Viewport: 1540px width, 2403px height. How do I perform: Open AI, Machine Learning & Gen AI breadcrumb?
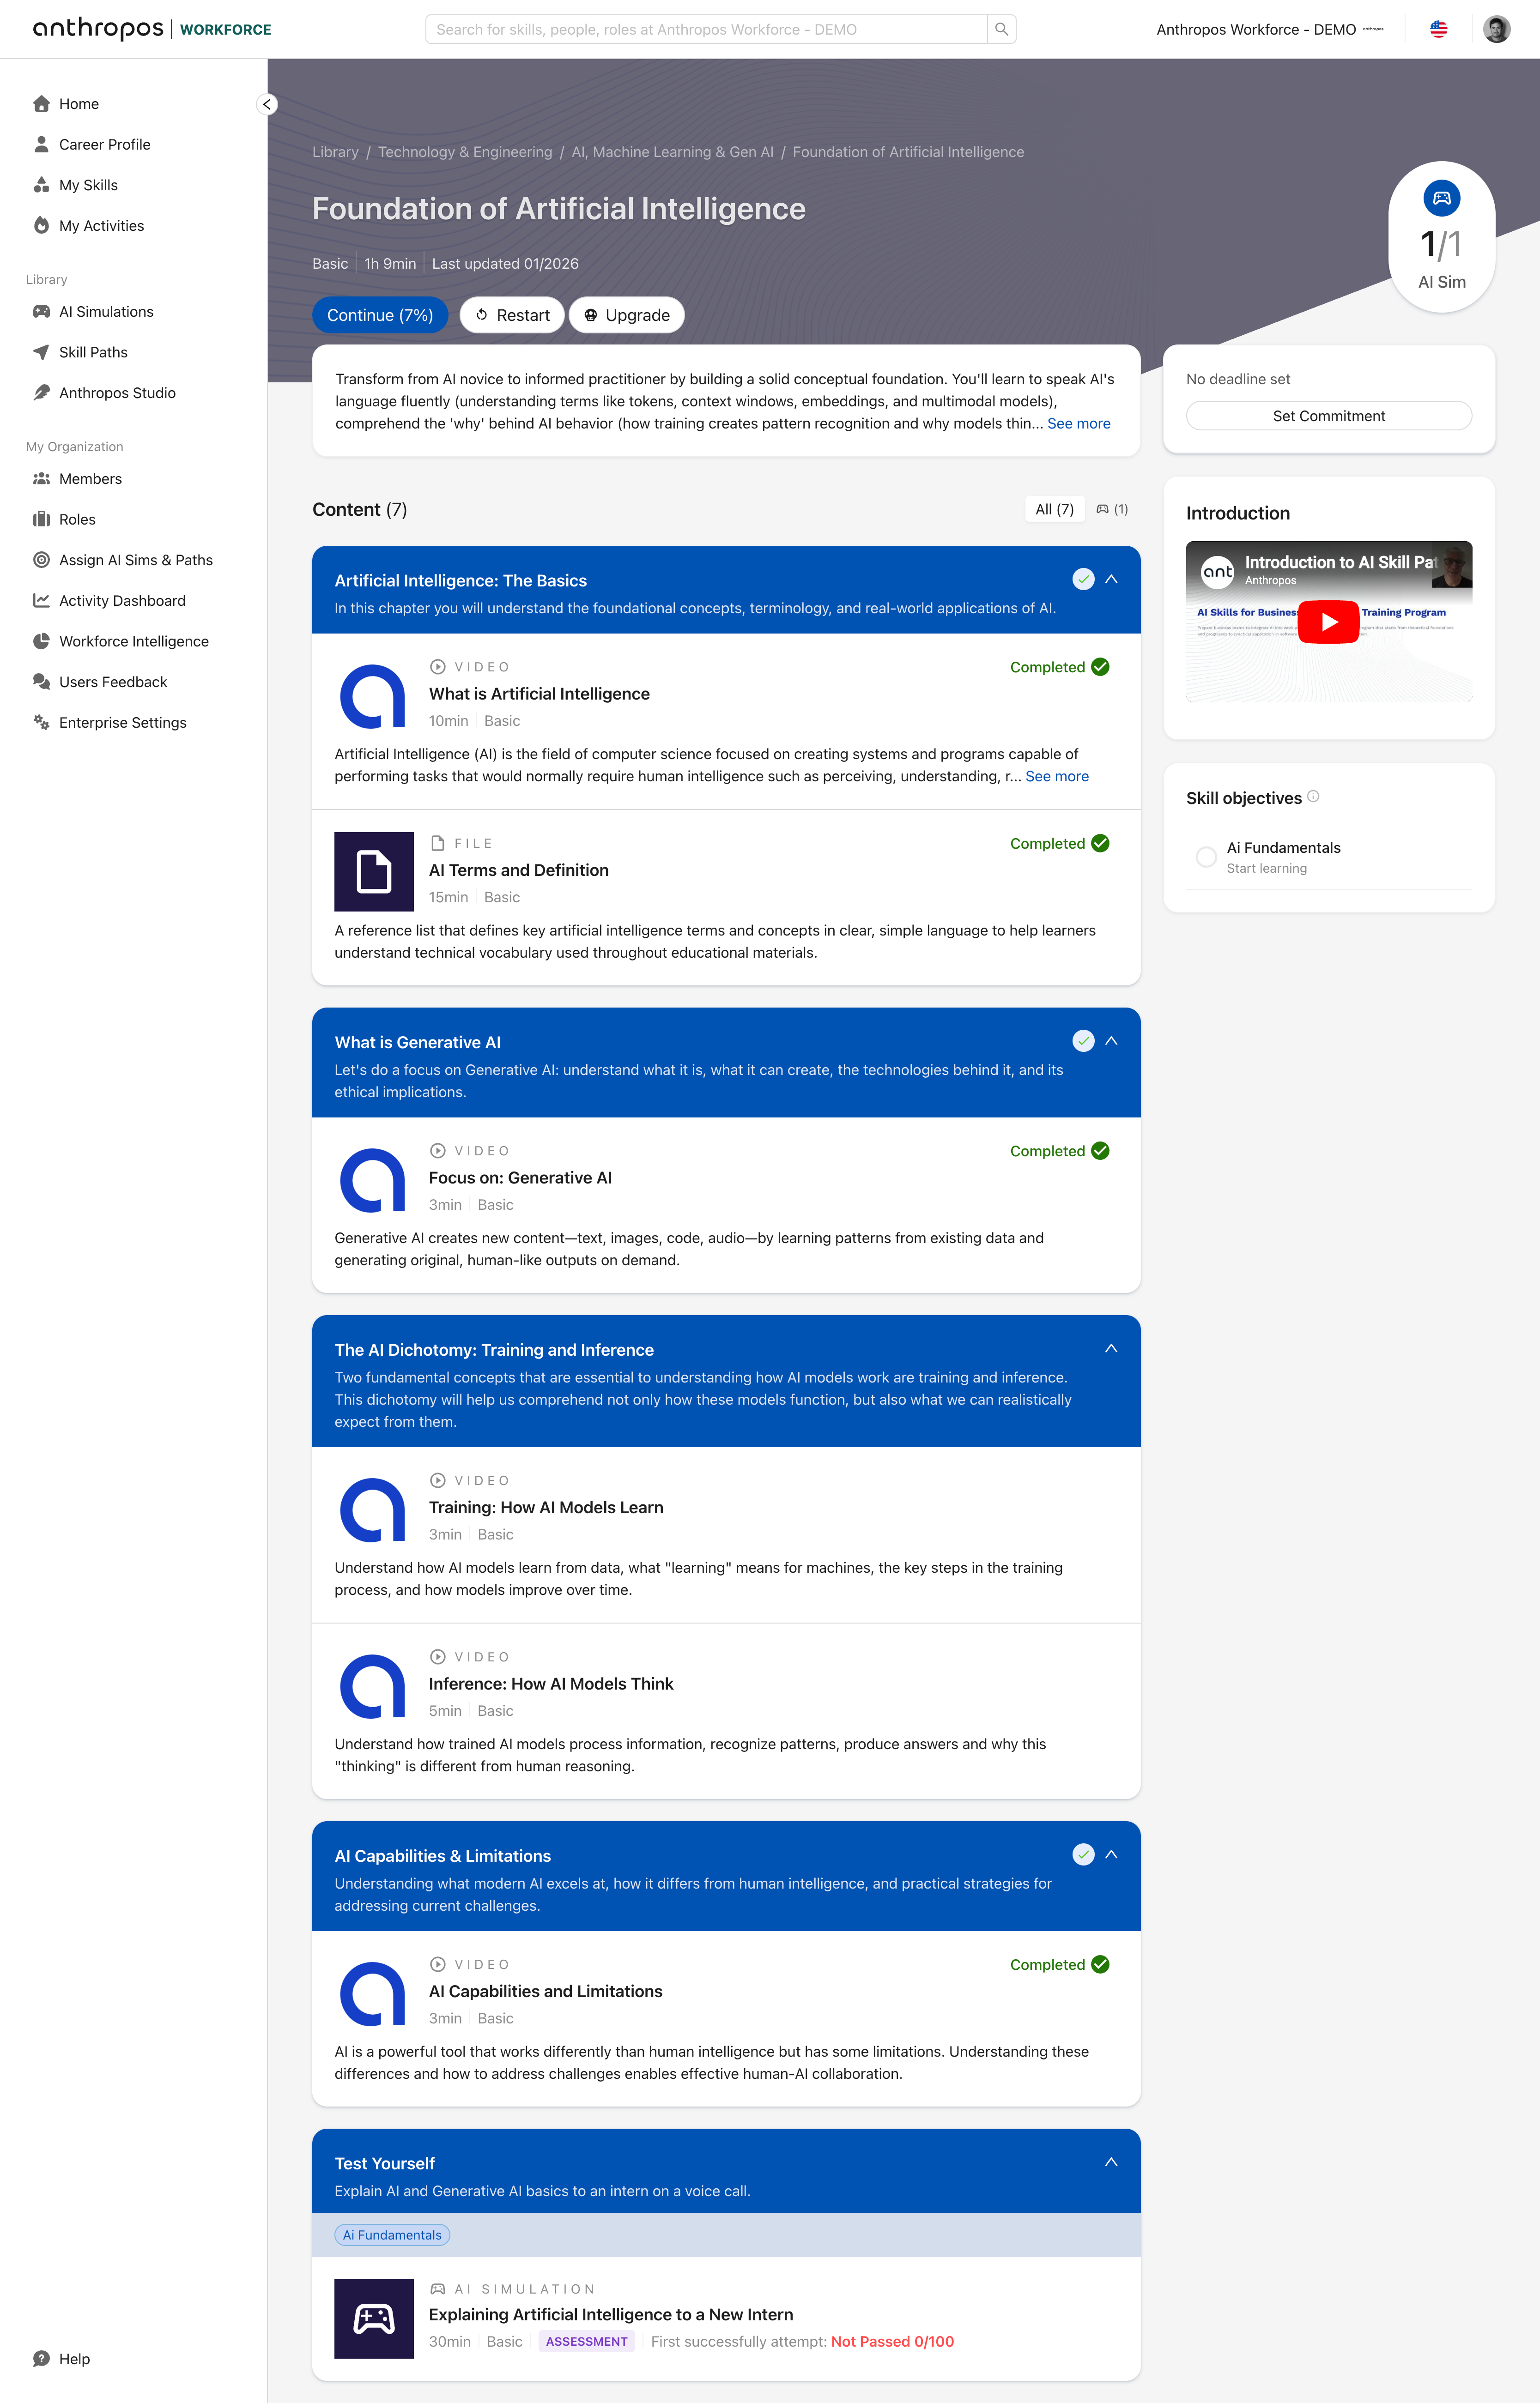click(672, 152)
